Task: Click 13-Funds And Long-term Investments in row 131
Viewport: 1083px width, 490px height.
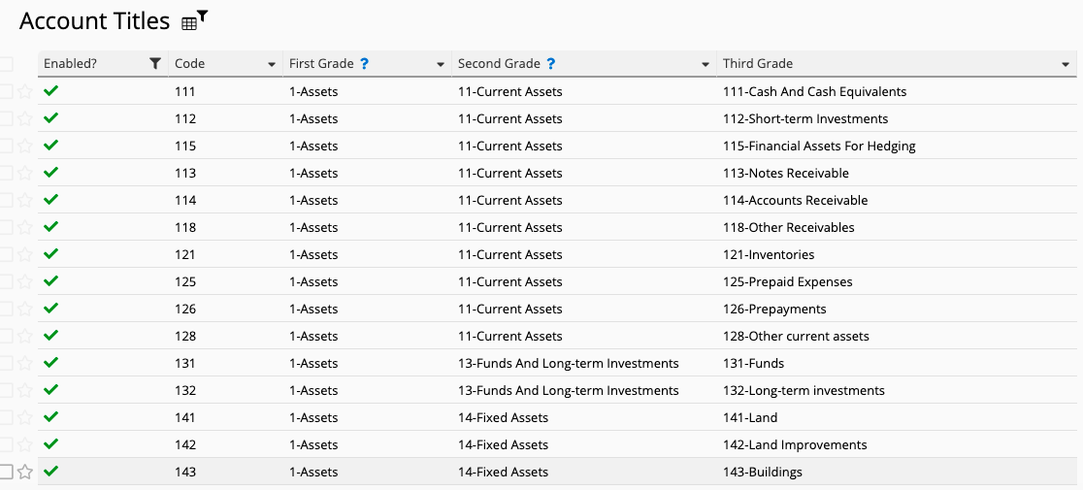Action: pyautogui.click(x=569, y=363)
